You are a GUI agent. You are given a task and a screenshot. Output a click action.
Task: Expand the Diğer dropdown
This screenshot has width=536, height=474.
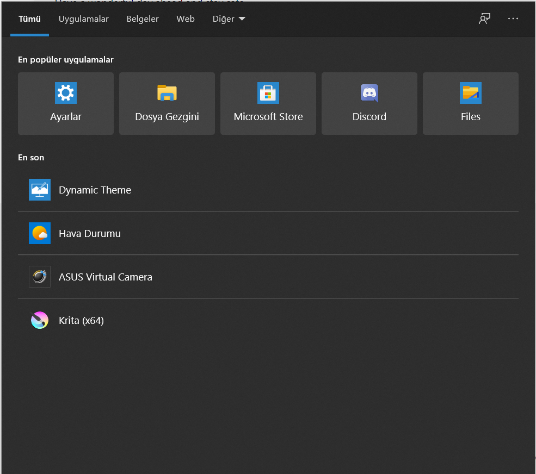[229, 19]
